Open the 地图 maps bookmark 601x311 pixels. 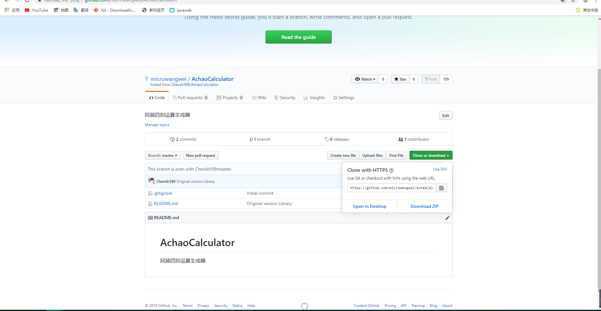pyautogui.click(x=61, y=10)
